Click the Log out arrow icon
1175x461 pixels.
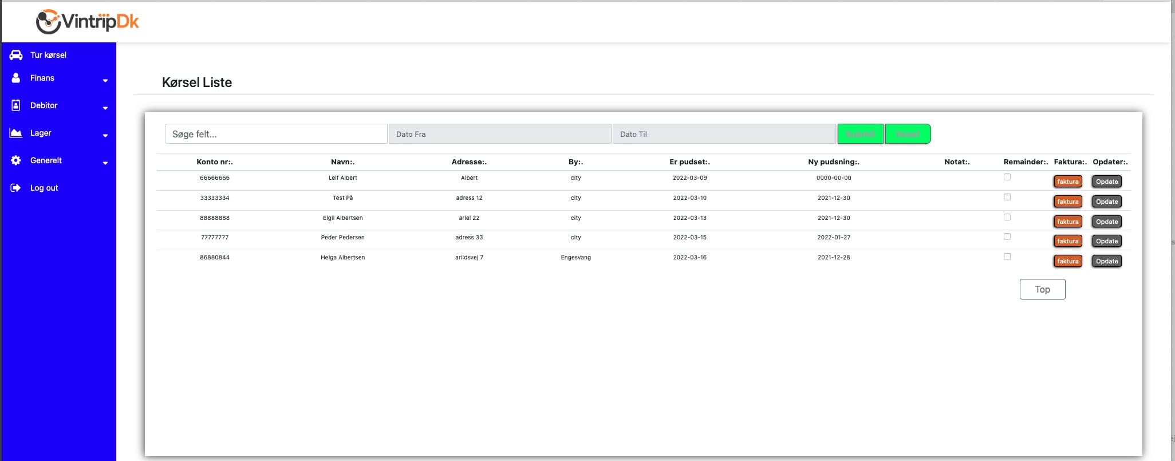[x=16, y=188]
